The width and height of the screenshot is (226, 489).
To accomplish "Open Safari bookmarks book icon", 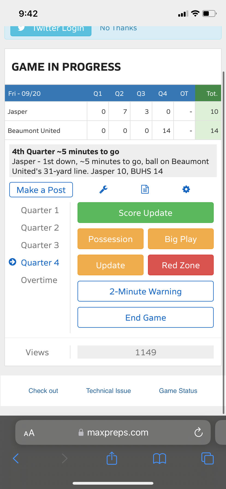I will pos(160,458).
